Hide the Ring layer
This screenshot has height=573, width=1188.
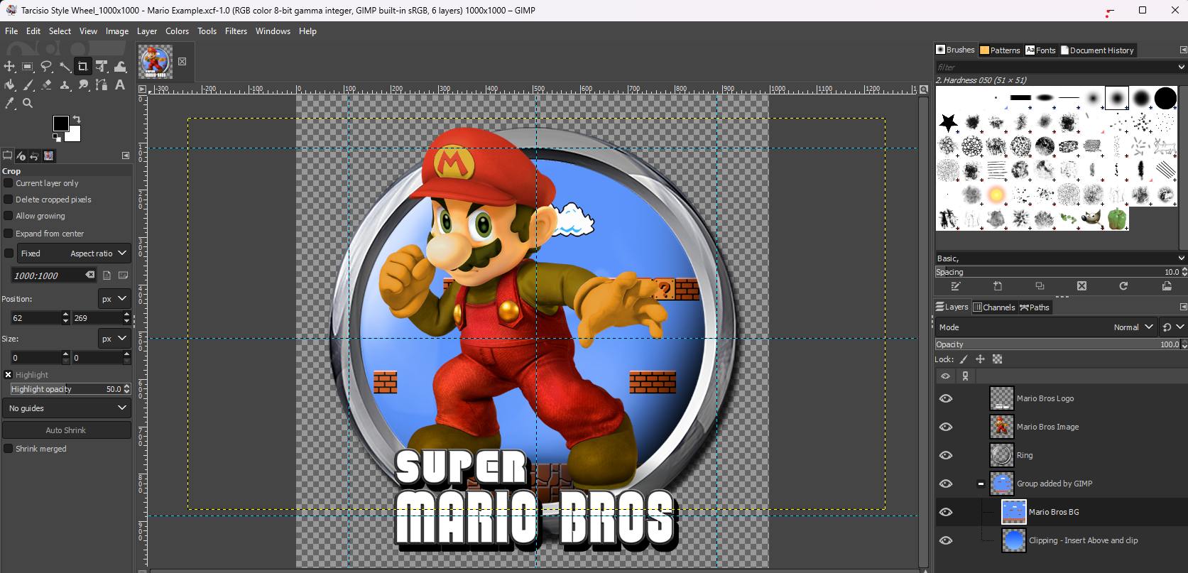946,455
